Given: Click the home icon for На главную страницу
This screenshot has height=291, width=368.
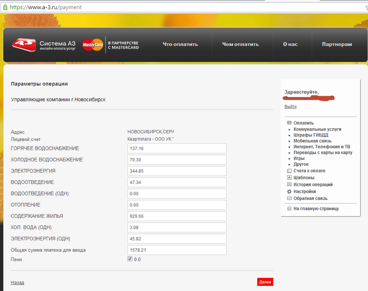Looking at the screenshot, I should 289,209.
